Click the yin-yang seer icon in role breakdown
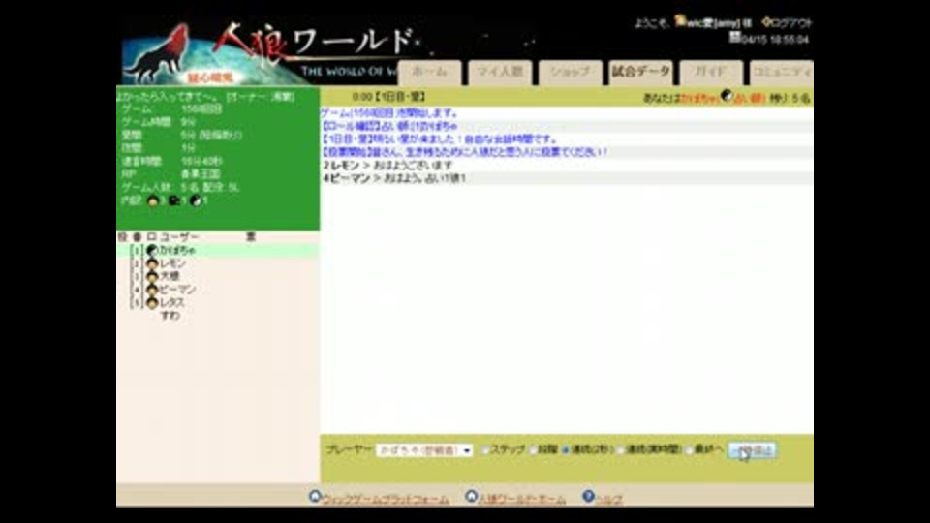 (196, 201)
